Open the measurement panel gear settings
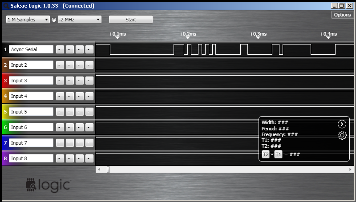This screenshot has height=202, width=356. pyautogui.click(x=342, y=135)
